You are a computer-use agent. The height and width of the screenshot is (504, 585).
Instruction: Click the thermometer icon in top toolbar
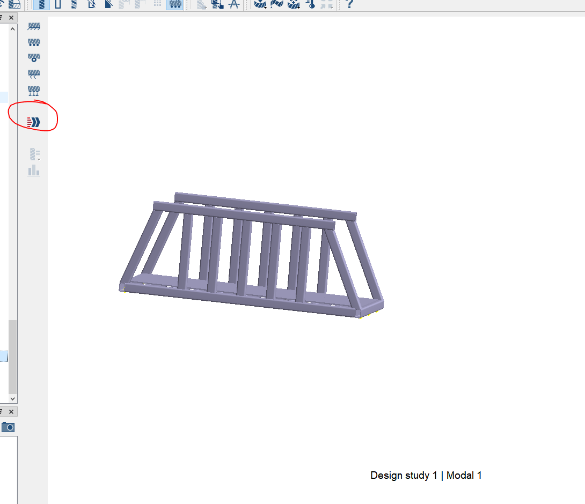pyautogui.click(x=310, y=5)
